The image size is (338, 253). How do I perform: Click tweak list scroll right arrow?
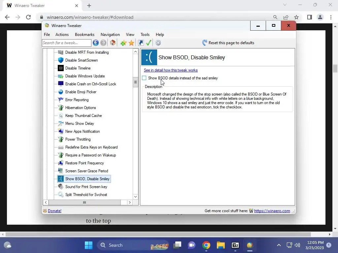[129, 203]
